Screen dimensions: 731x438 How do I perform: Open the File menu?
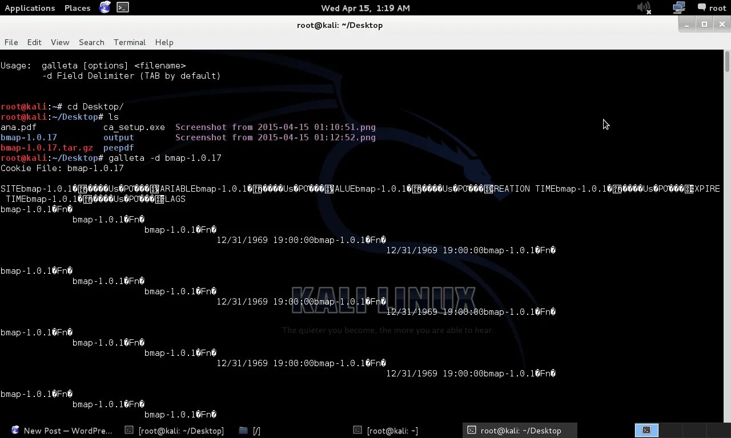(11, 42)
